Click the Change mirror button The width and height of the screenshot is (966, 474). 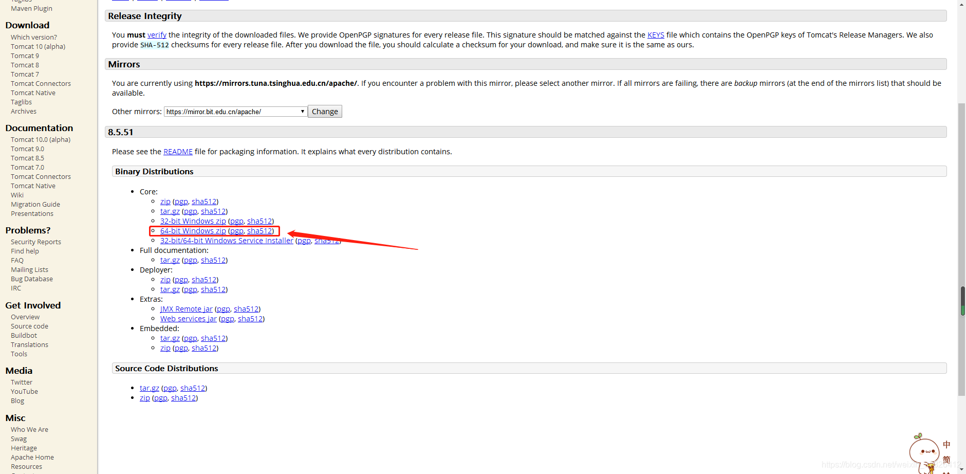325,112
